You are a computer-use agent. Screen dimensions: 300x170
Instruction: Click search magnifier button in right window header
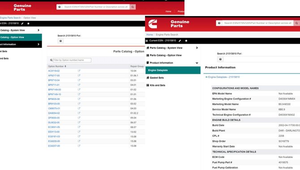click(x=296, y=23)
